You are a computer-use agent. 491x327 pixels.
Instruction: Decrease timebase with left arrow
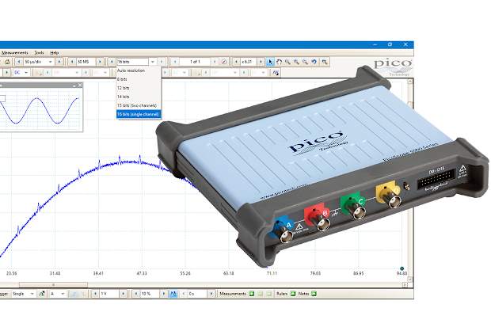point(19,62)
